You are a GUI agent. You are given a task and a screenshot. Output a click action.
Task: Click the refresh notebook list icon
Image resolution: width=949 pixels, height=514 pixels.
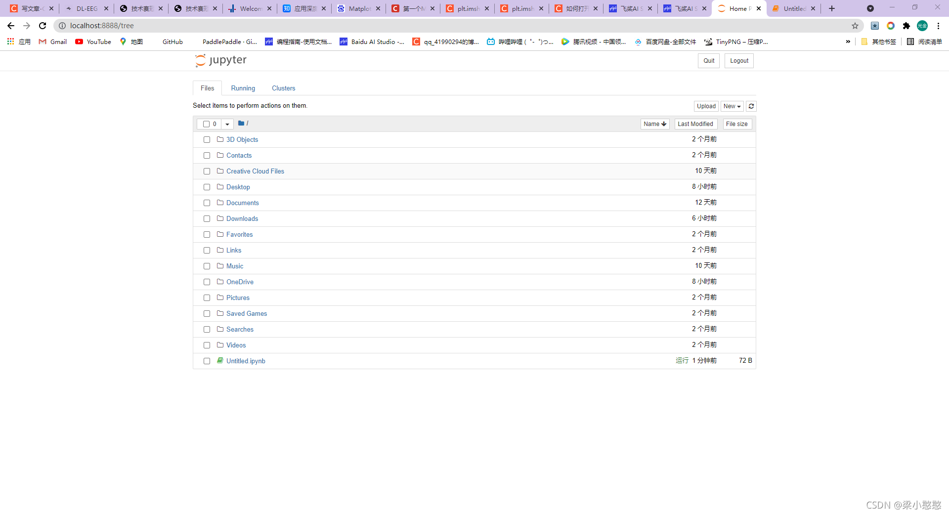pyautogui.click(x=751, y=106)
